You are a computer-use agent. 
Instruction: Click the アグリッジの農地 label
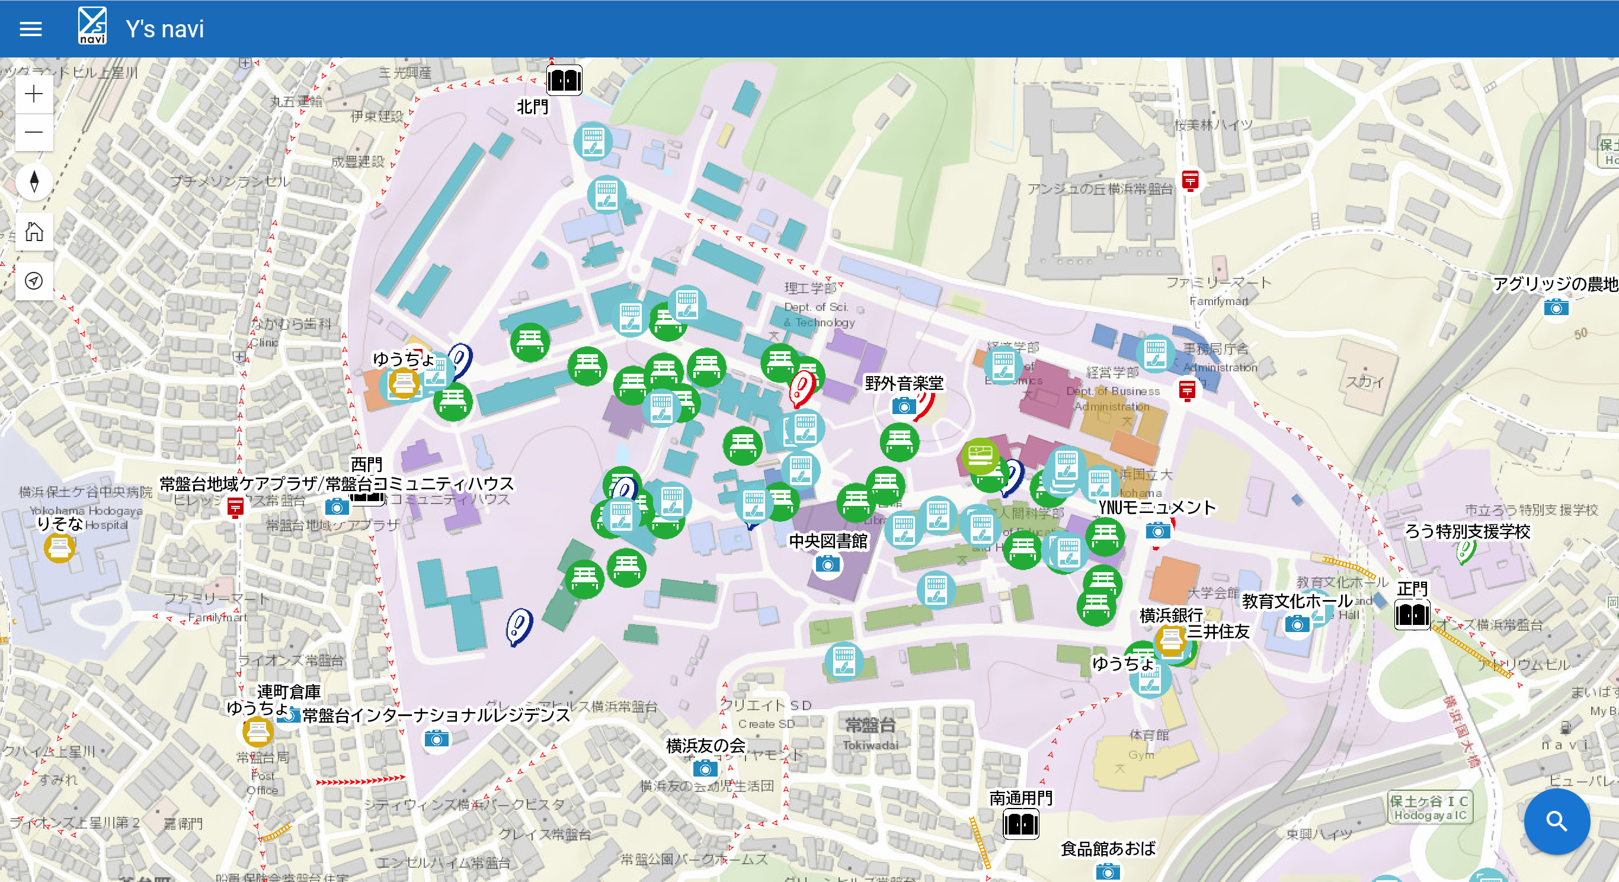click(x=1555, y=284)
